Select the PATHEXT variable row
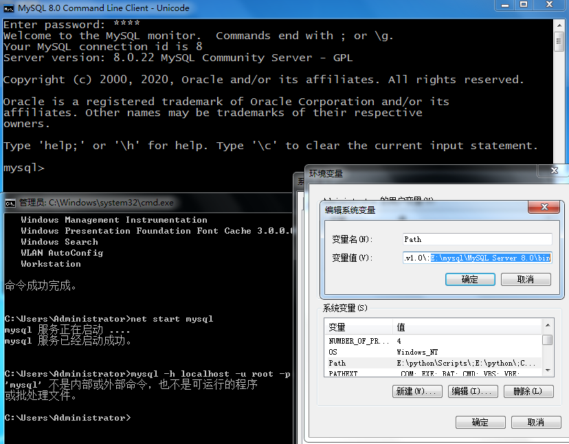 (x=434, y=373)
